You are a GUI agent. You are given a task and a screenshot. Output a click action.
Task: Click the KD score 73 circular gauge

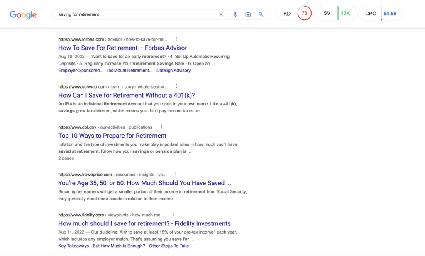point(304,13)
